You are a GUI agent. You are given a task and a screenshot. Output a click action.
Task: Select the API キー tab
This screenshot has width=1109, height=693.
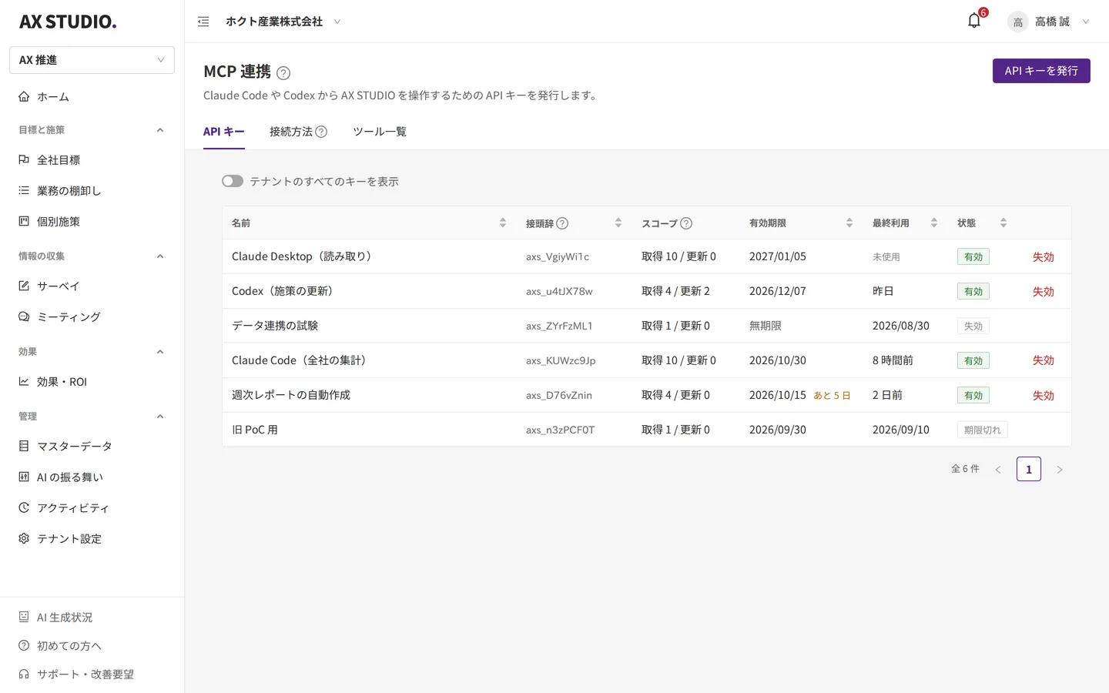[224, 132]
